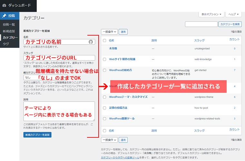Image resolution: width=245 pixels, height=161 pixels.
Task: Sort by 名前 in the footer
Action: coord(112,131)
